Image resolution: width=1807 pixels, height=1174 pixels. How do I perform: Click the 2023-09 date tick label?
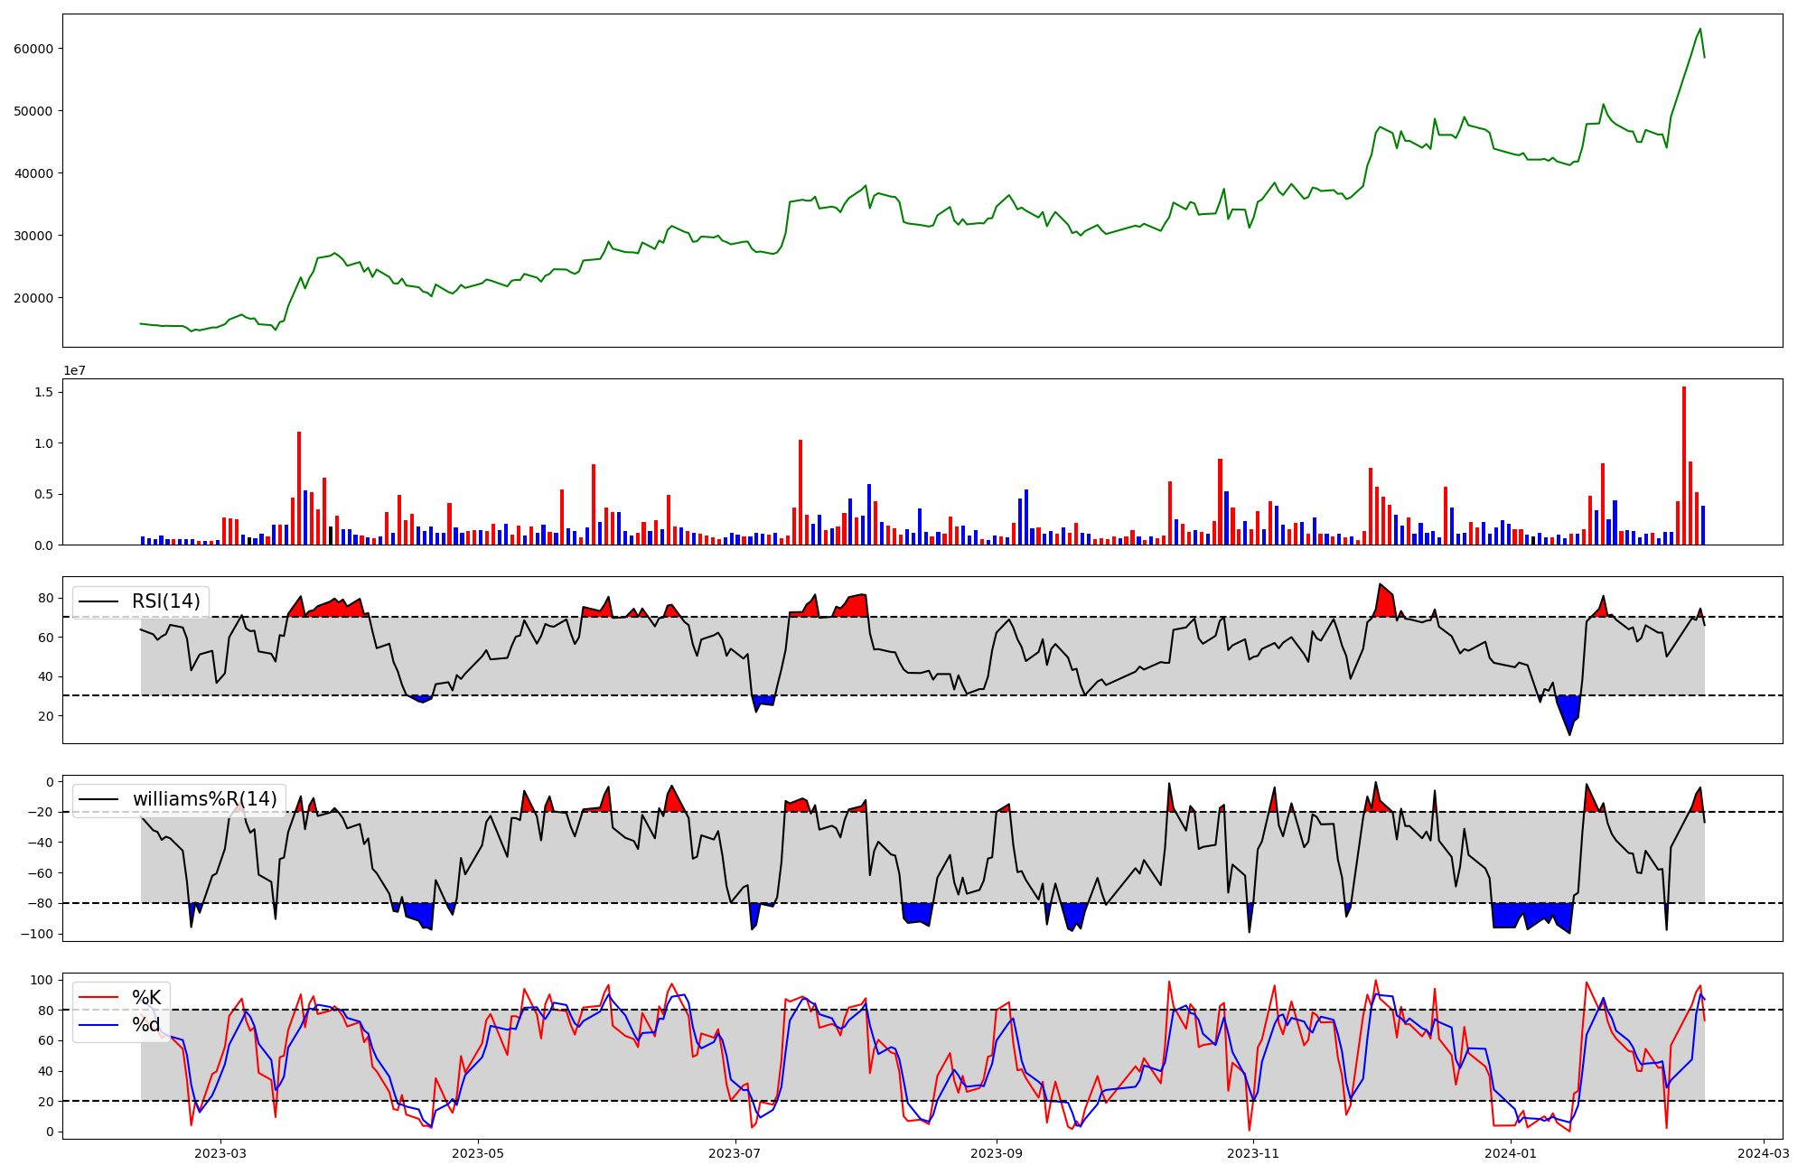click(997, 1153)
